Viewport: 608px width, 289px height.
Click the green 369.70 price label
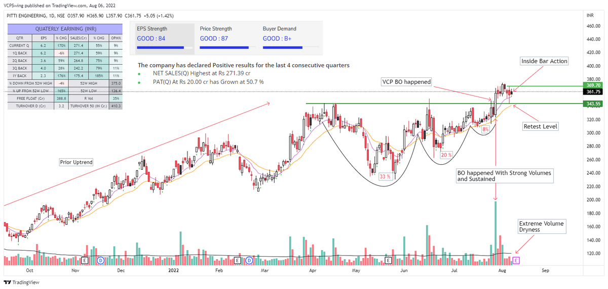pos(594,86)
